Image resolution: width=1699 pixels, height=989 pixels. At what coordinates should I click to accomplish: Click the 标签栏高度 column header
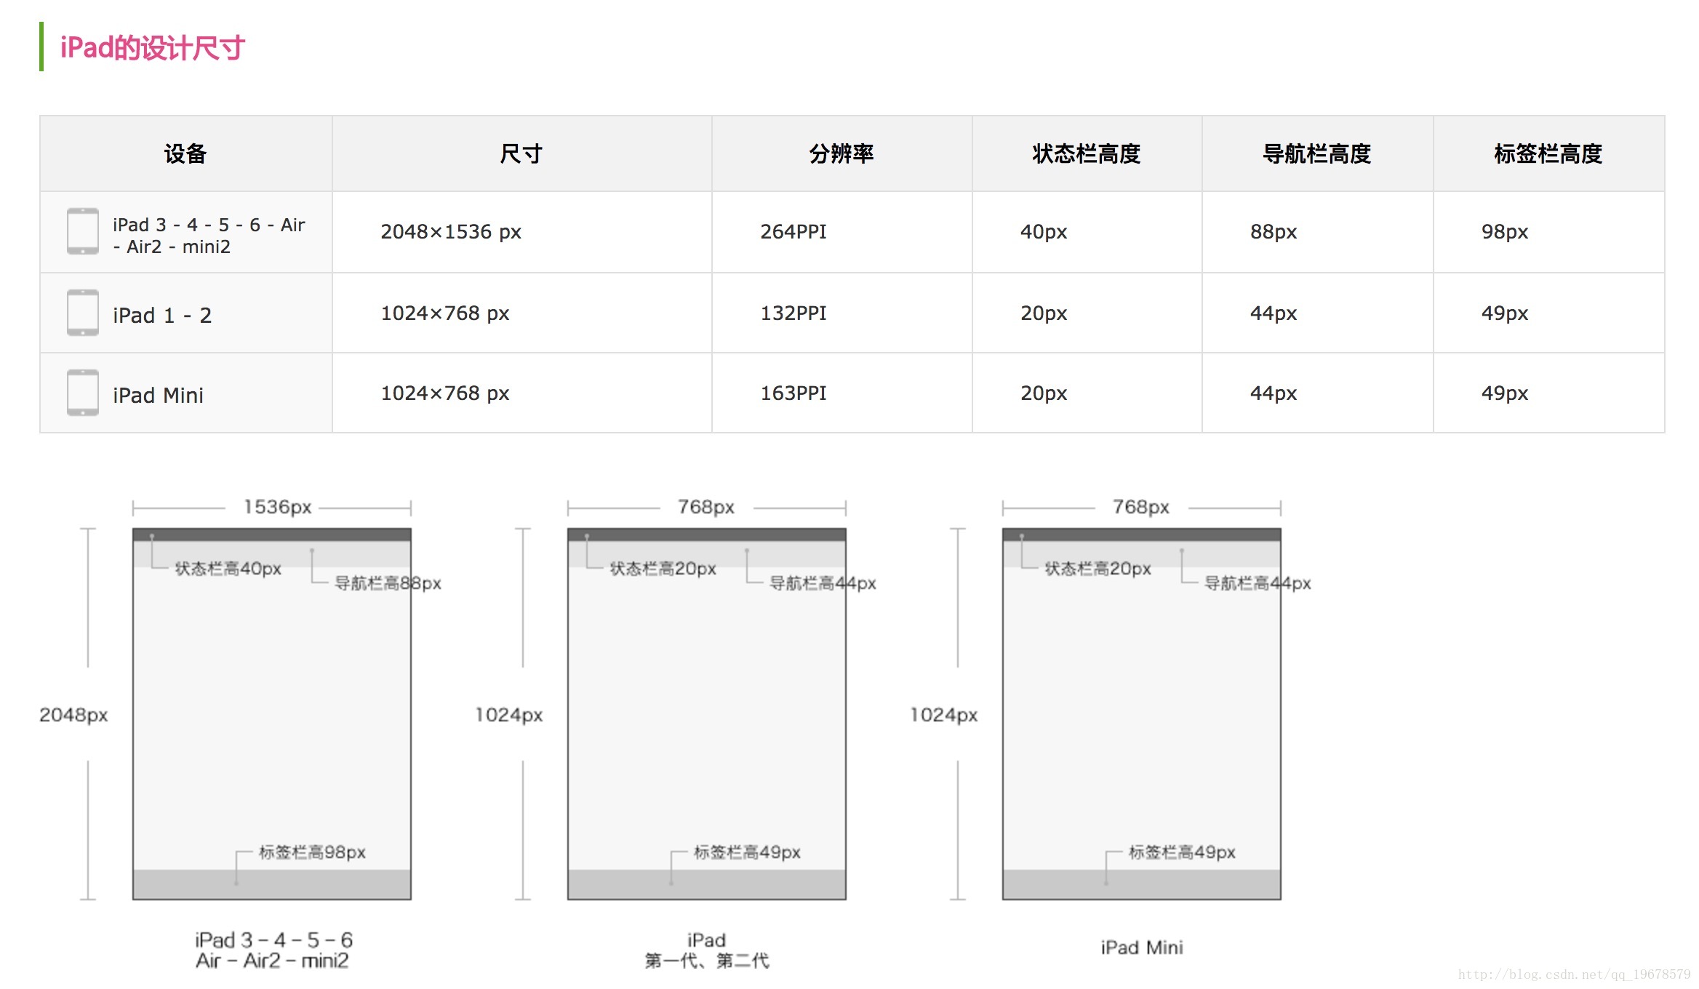click(x=1548, y=153)
